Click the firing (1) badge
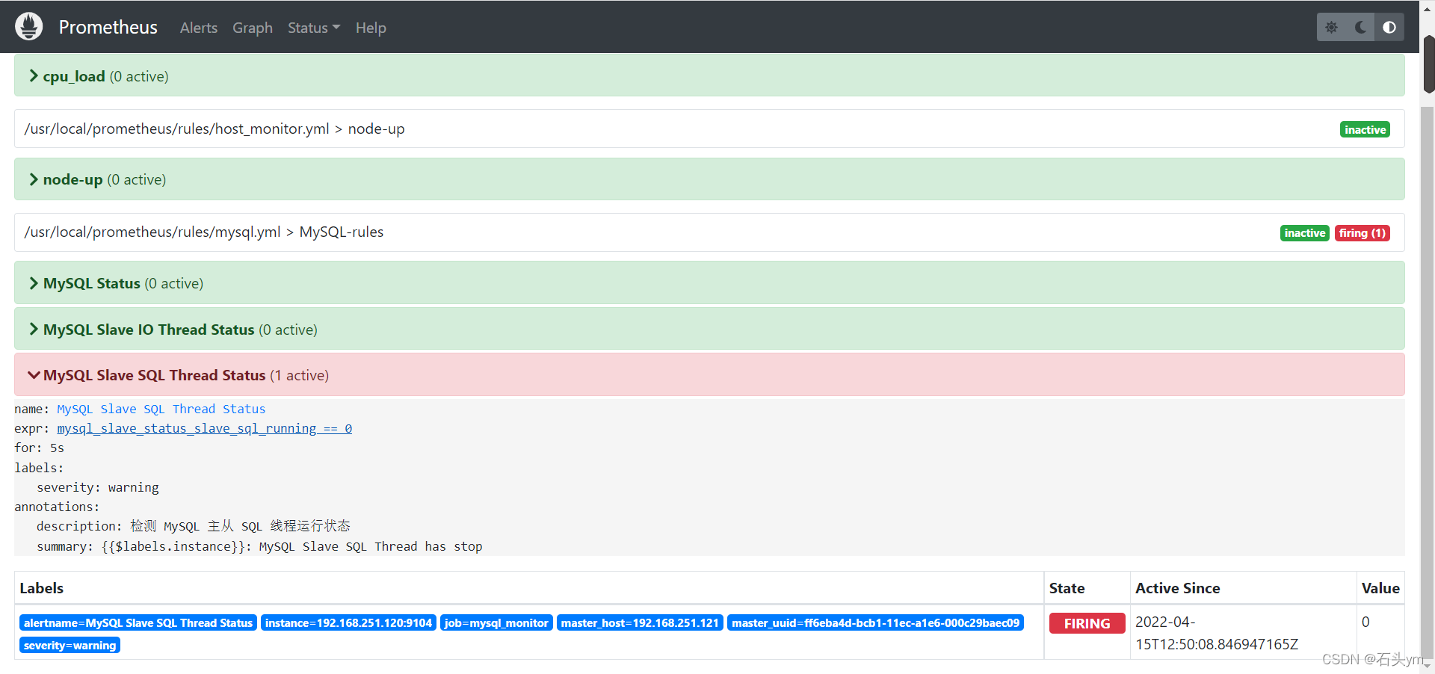The image size is (1435, 674). [1363, 233]
